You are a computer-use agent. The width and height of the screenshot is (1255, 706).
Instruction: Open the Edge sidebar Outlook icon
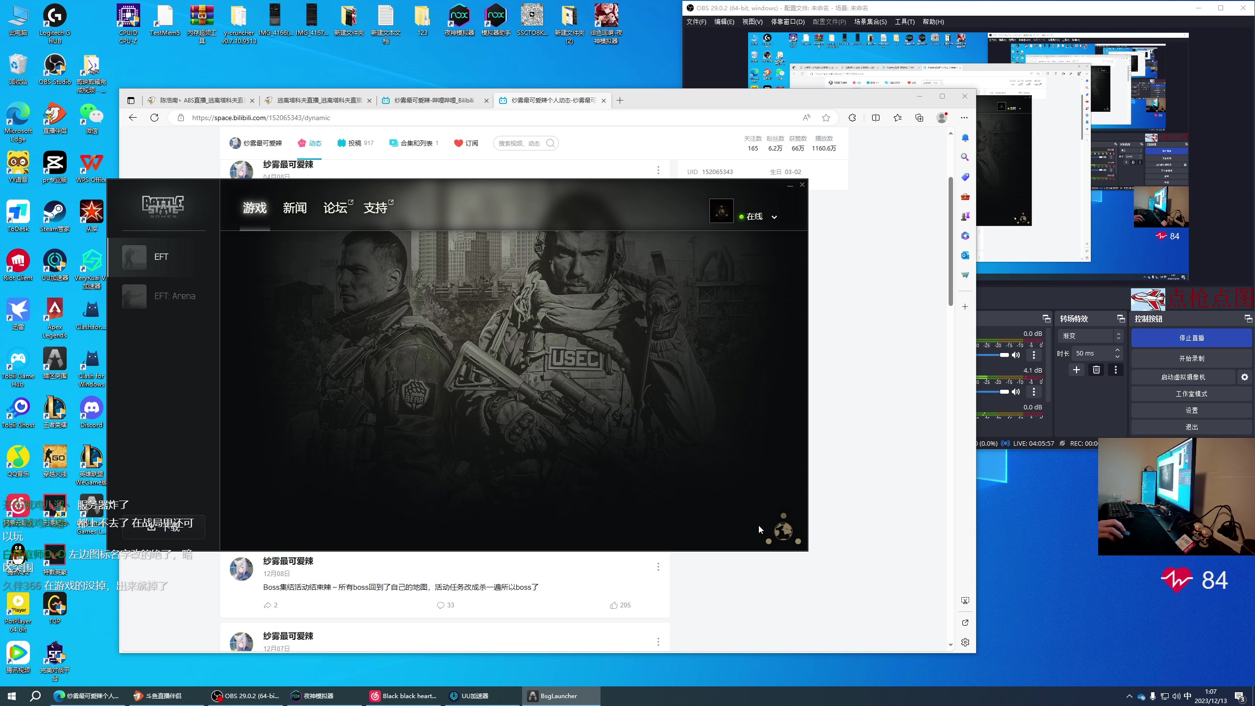coord(965,255)
